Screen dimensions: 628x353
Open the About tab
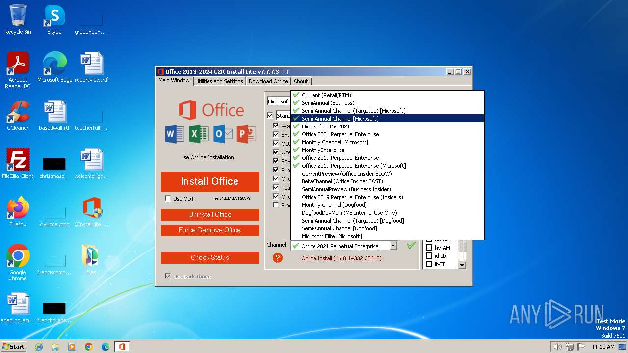(301, 81)
